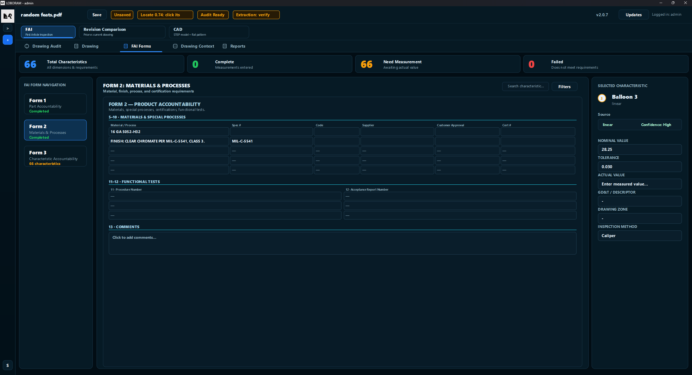
Task: Click the Logged in: admin text
Action: pos(667,15)
